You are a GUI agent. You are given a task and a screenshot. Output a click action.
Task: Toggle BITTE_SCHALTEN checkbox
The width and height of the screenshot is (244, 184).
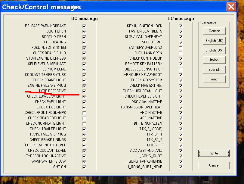tap(181, 124)
